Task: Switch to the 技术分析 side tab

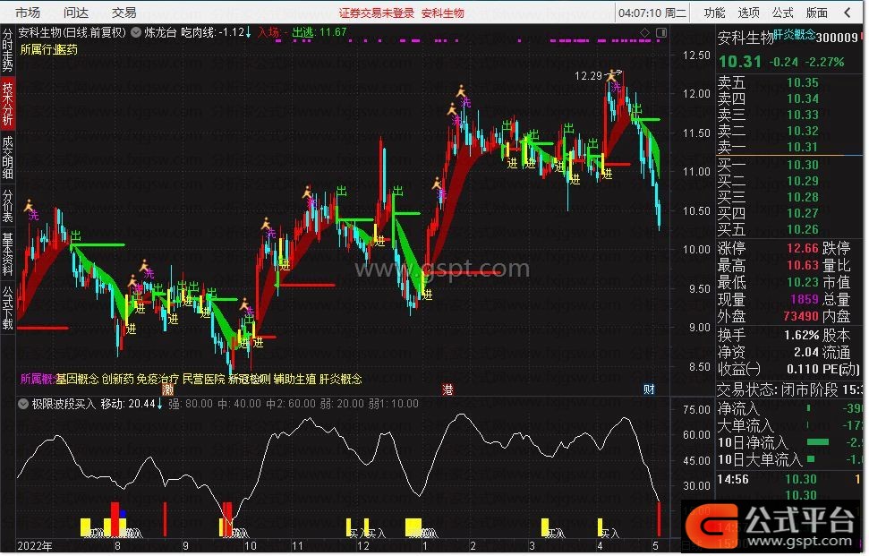Action: click(x=8, y=104)
